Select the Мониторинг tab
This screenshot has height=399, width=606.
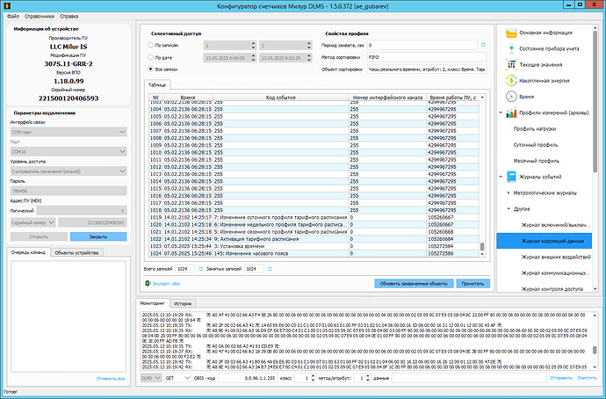point(152,303)
